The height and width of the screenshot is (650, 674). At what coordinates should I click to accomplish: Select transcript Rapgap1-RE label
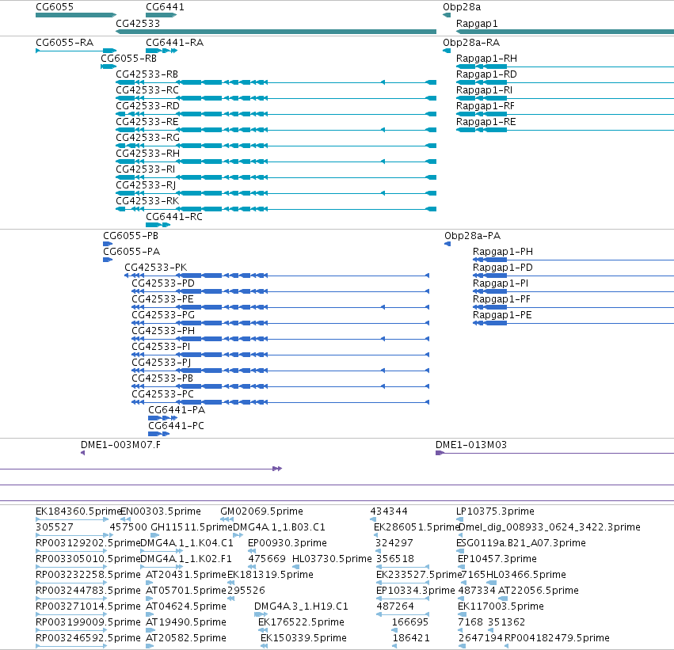pos(486,122)
